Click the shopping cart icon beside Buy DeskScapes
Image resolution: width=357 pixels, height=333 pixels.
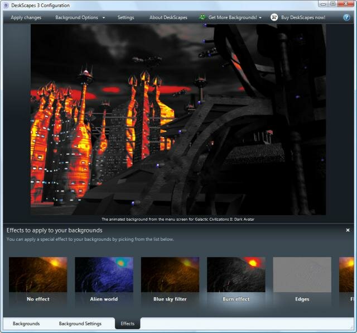(274, 17)
